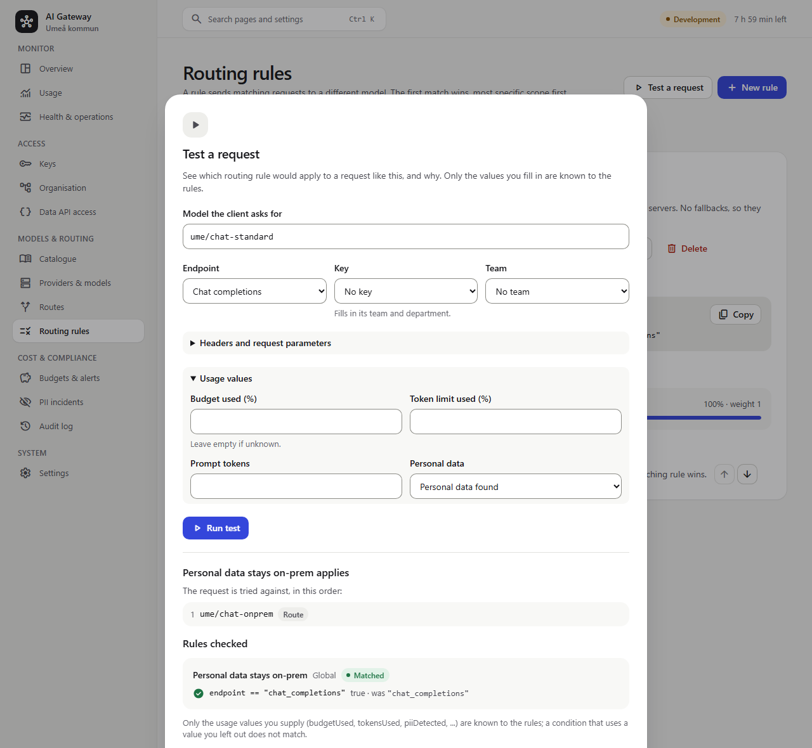Click the Matched status badge
Screen dimensions: 812x748
[365, 675]
